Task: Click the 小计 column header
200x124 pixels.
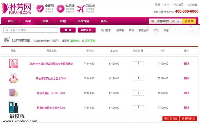Action: 162,51
